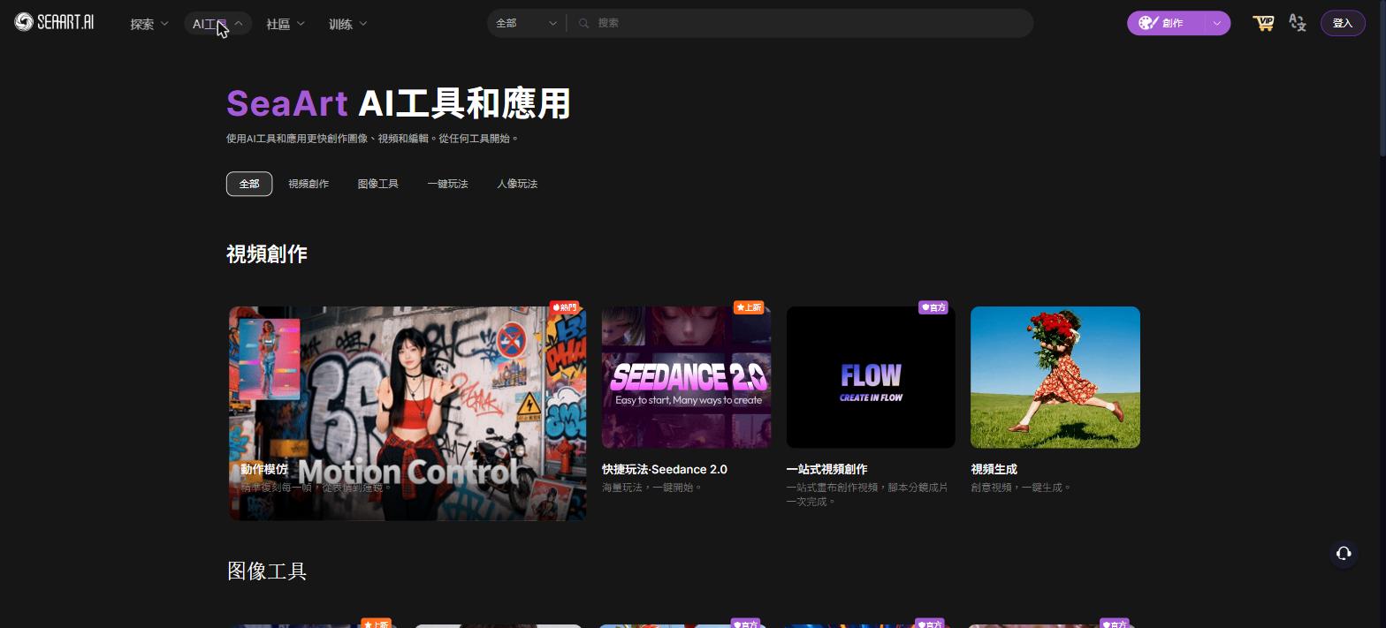Click the SeaArt.AI logo
The height and width of the screenshot is (628, 1386).
[54, 22]
